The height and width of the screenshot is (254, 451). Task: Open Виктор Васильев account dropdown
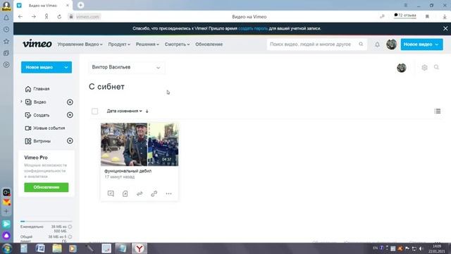tap(127, 68)
